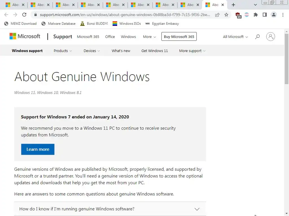The height and width of the screenshot is (216, 289).
Task: Open the Extensions puzzle piece menu
Action: point(256,15)
